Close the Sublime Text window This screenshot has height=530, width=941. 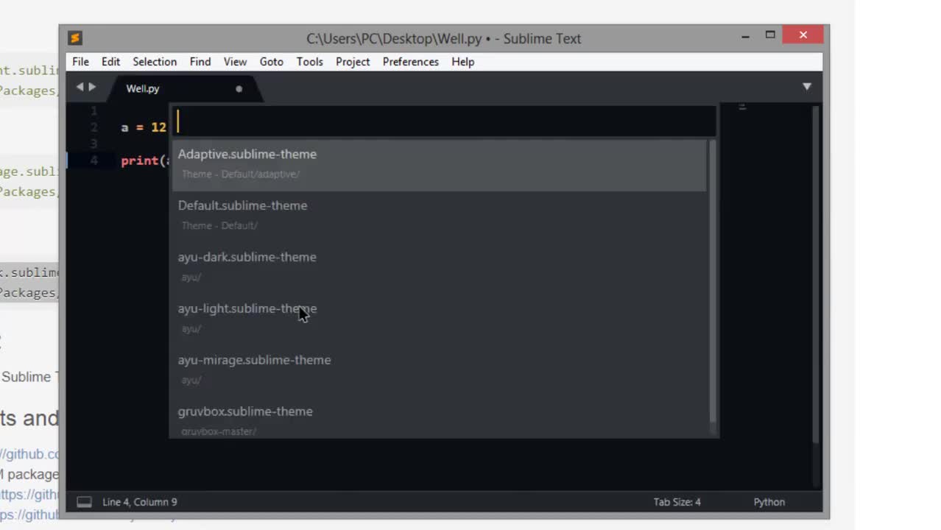pyautogui.click(x=803, y=35)
